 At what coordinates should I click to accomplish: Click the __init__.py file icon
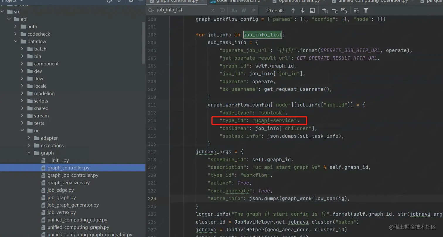click(x=43, y=161)
